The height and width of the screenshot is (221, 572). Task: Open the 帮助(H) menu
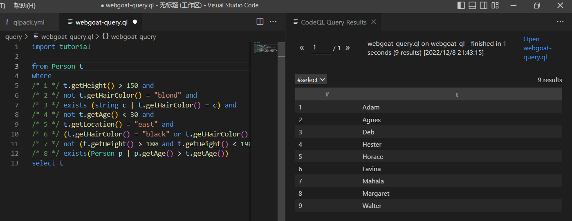point(25,5)
